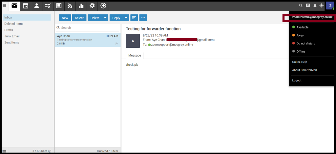Click the flag icon on Aye Chan message
The image size is (336, 154).
pos(116,44)
